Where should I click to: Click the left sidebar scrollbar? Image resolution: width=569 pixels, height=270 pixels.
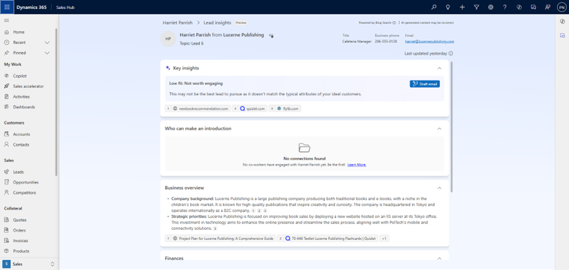click(x=56, y=102)
